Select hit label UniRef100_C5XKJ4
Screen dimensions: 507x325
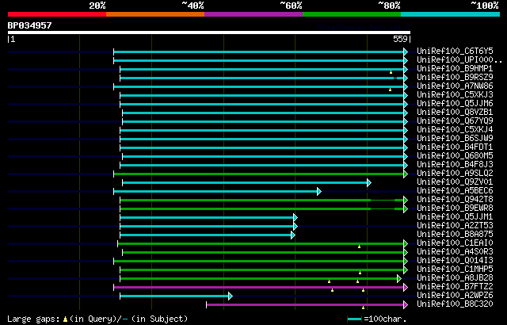pos(455,130)
